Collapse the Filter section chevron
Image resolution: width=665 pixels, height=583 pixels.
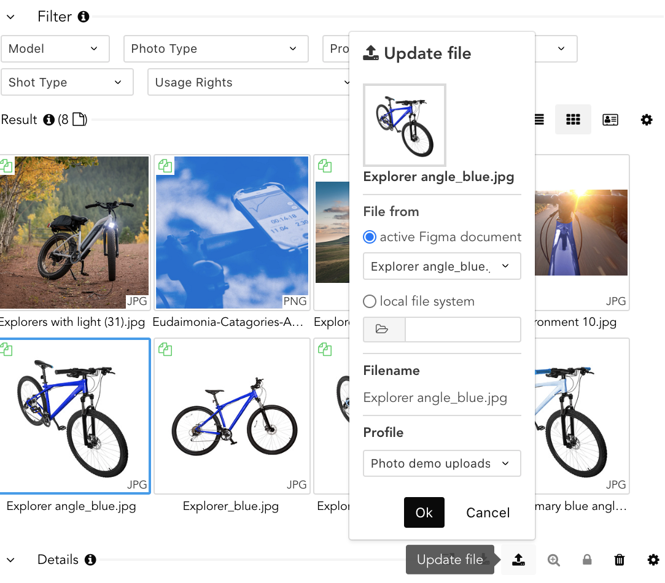coord(10,17)
